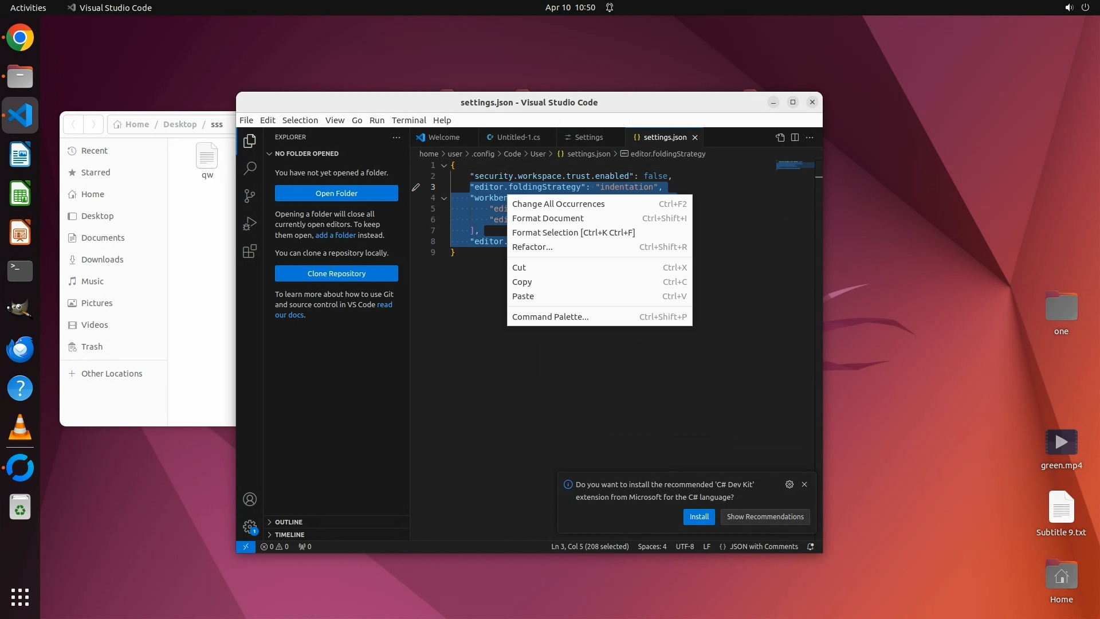Screen dimensions: 1100x619
Task: Collapse fold arrow on line 4
Action: tap(444, 198)
